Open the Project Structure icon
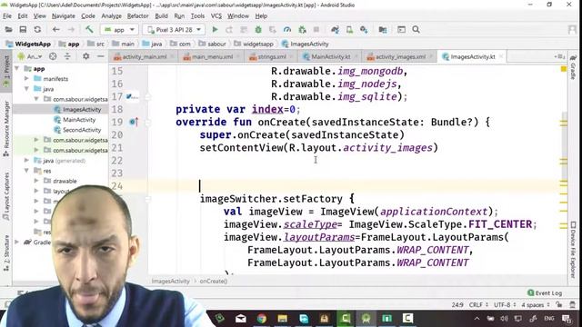The height and width of the screenshot is (327, 582). point(383,29)
